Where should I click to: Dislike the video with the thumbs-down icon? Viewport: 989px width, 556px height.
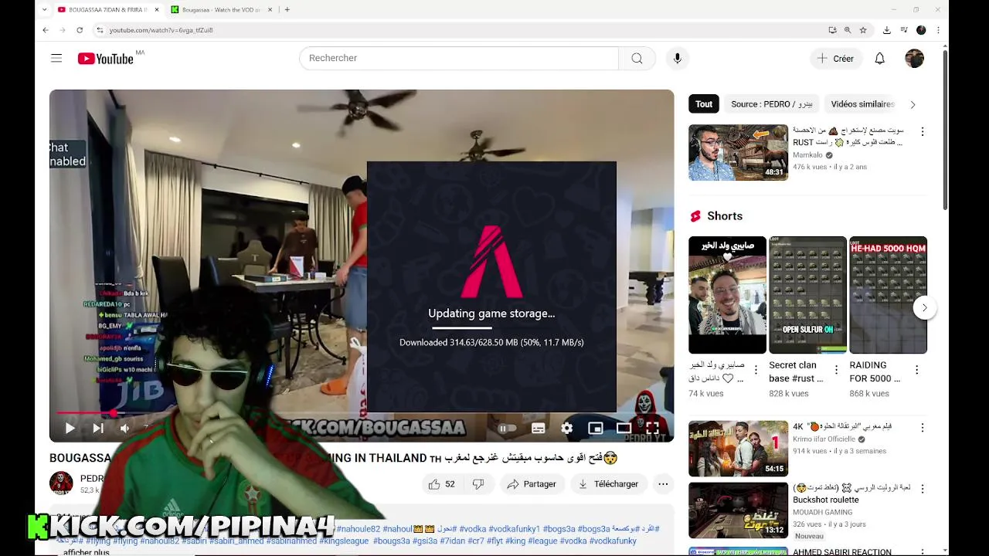pyautogui.click(x=478, y=484)
